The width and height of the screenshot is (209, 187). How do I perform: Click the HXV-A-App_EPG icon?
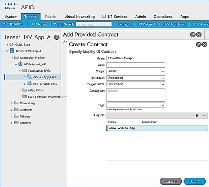click(29, 77)
